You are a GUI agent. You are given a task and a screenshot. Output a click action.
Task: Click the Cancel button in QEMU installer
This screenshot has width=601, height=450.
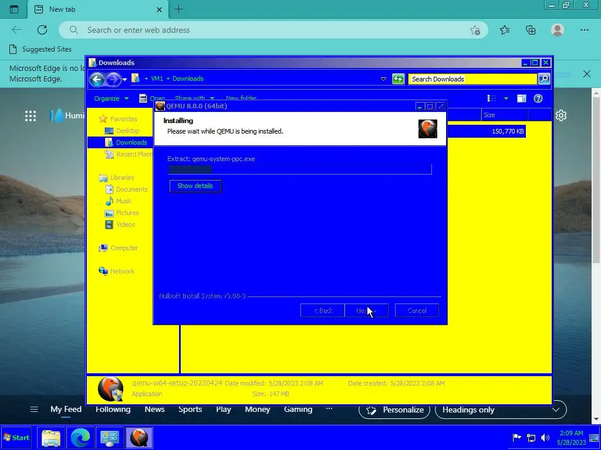(417, 311)
